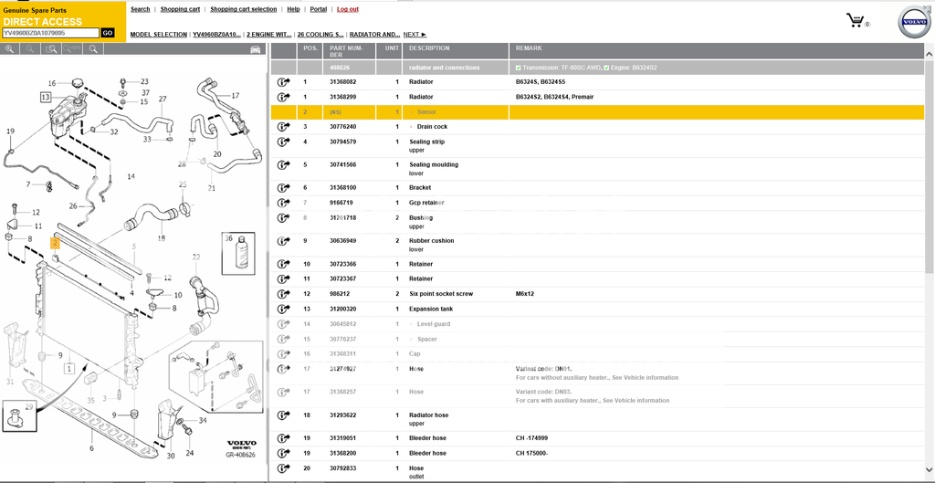Open the 26 COOLING S... breadcrumb
935x483 pixels.
pos(320,35)
